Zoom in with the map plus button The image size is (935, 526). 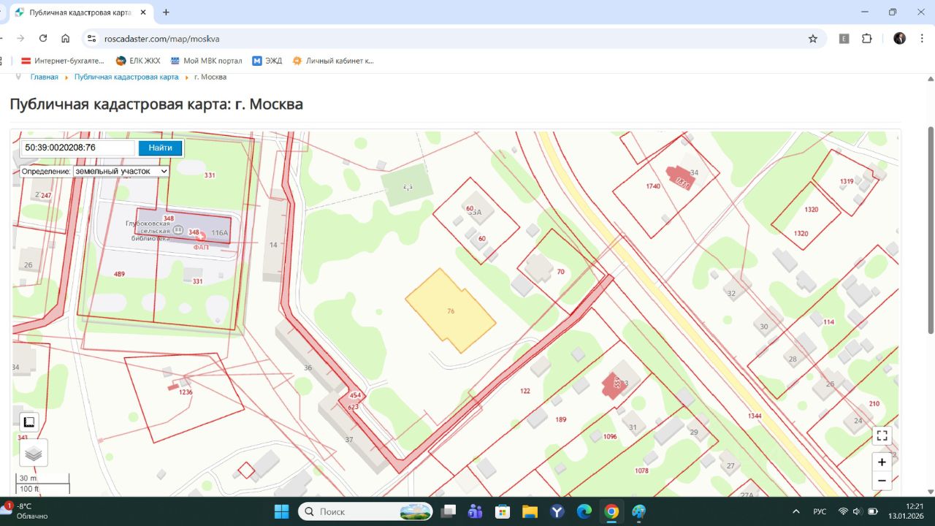pyautogui.click(x=882, y=462)
